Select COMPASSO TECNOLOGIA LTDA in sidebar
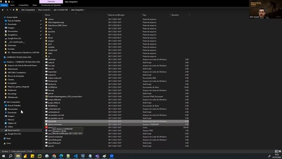 (x=19, y=57)
